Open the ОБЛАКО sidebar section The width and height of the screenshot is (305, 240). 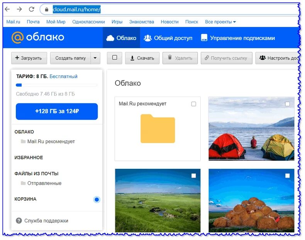pyautogui.click(x=24, y=132)
